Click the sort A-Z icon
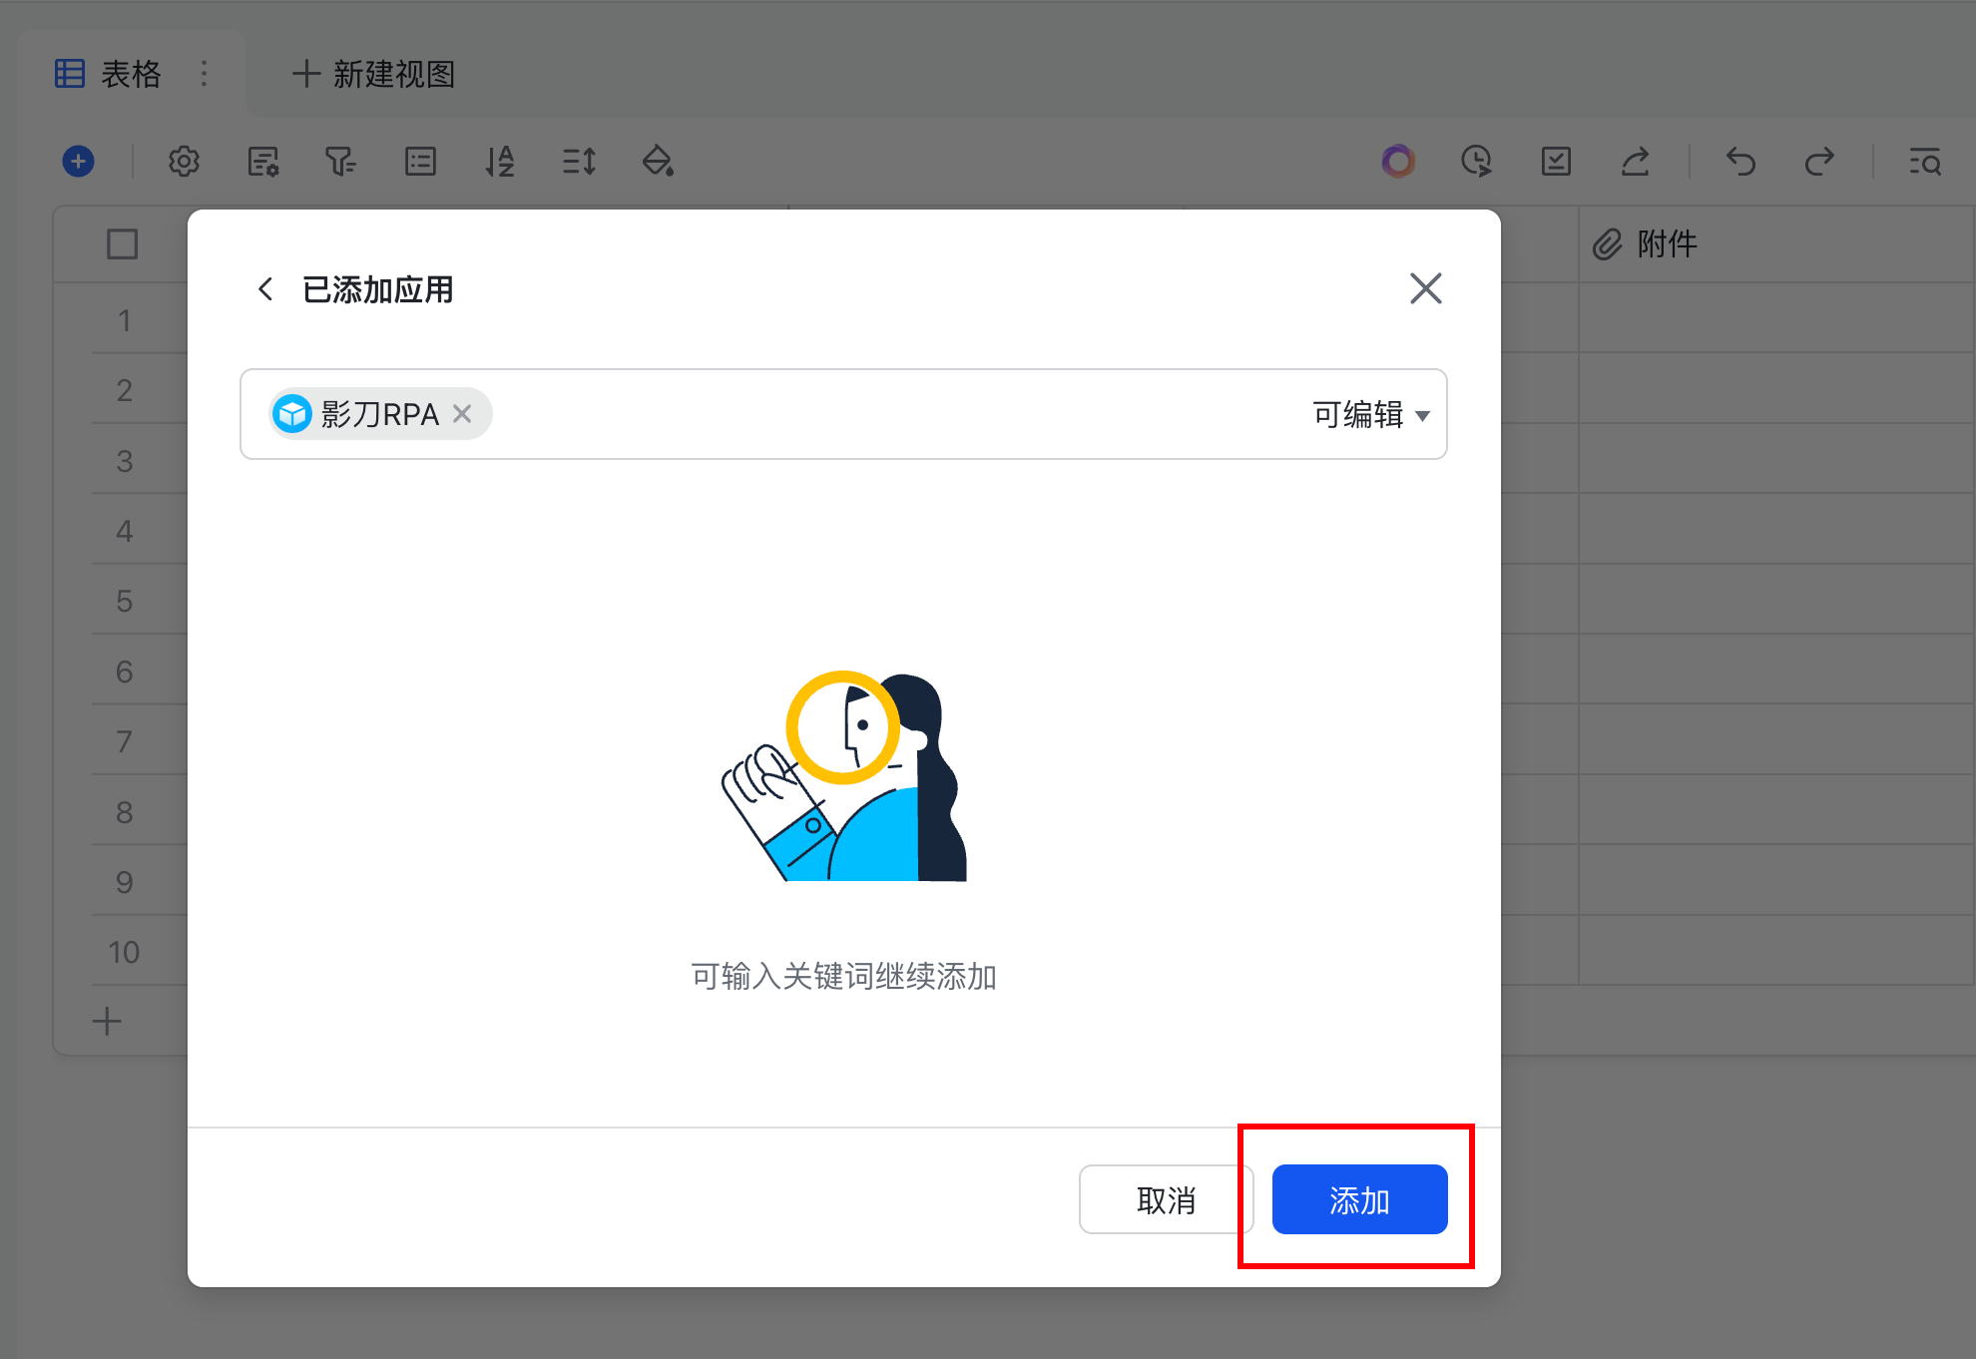Viewport: 1976px width, 1359px height. [499, 161]
